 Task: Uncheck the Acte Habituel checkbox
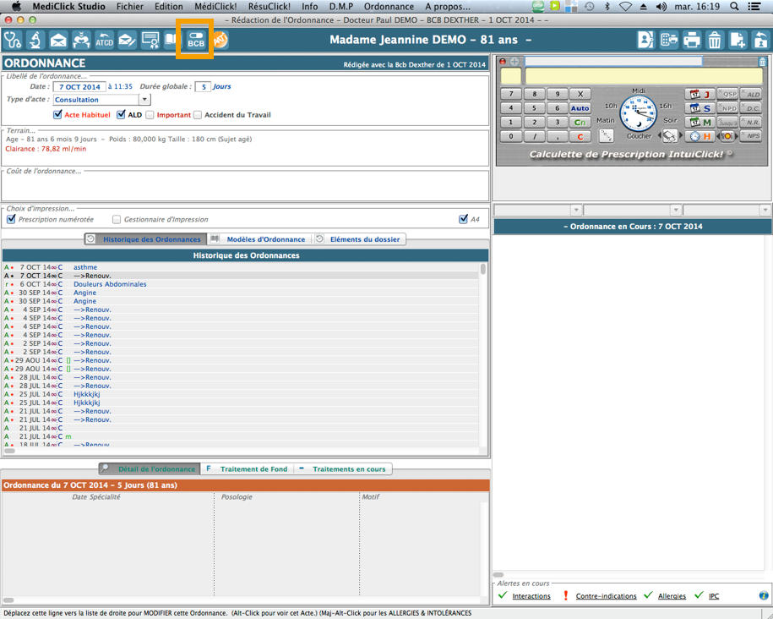pos(57,115)
